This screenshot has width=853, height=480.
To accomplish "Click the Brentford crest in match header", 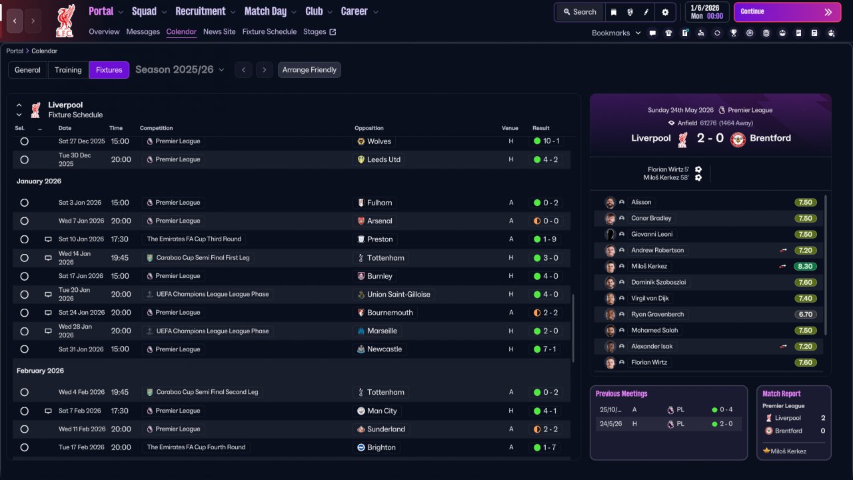I will click(738, 139).
